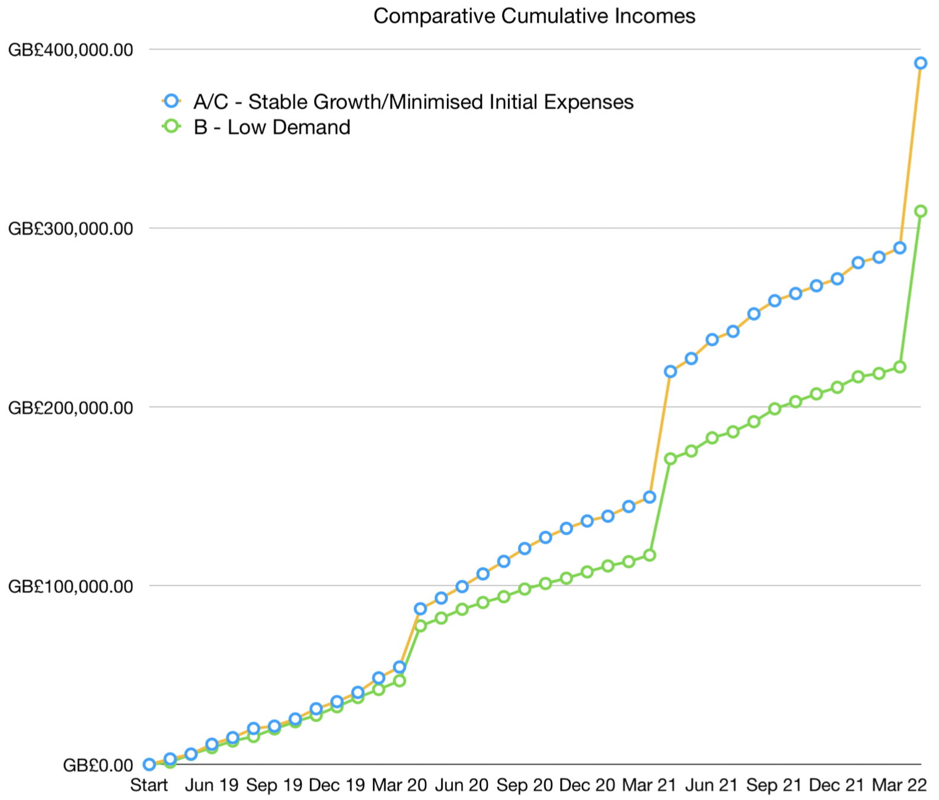
Task: Select the Jun 19 x-axis label
Action: click(212, 785)
